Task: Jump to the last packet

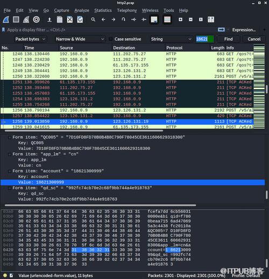Action: 144,19
